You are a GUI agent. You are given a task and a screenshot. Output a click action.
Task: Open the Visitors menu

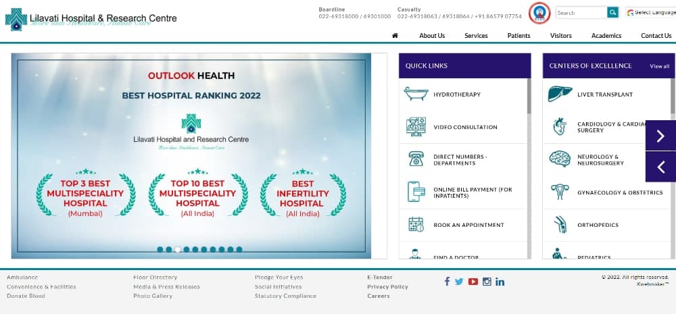pyautogui.click(x=561, y=36)
